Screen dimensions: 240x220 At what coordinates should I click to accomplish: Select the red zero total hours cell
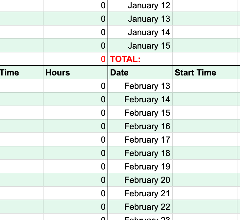76,59
